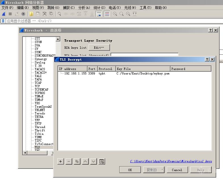Viewport: 223px width, 179px height.
Task: Open the 工具(T) menu
Action: coord(145,8)
